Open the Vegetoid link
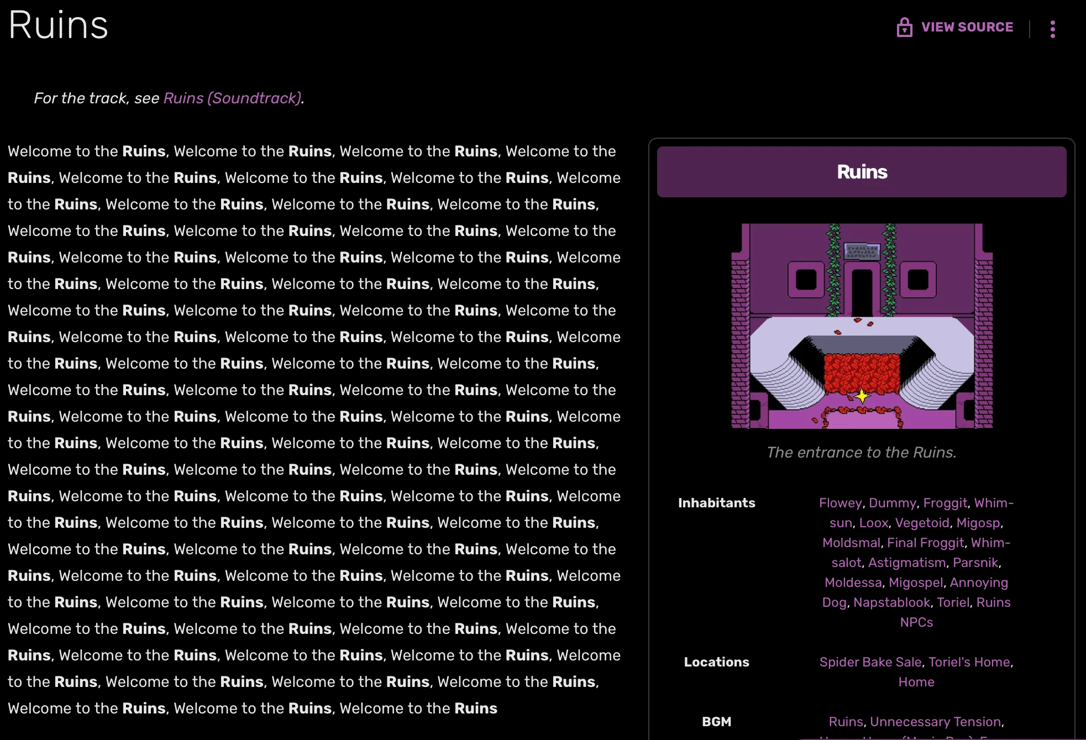 tap(922, 523)
